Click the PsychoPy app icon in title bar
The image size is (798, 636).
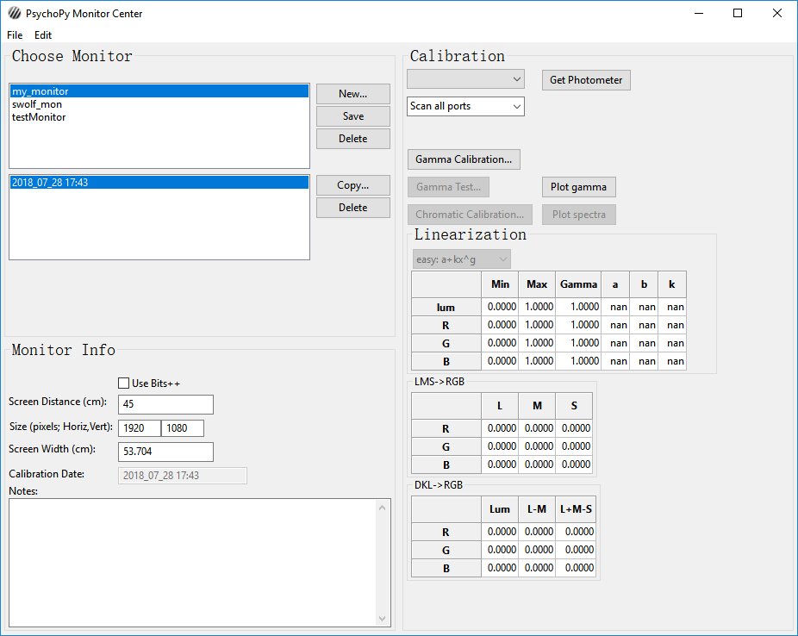(15, 13)
